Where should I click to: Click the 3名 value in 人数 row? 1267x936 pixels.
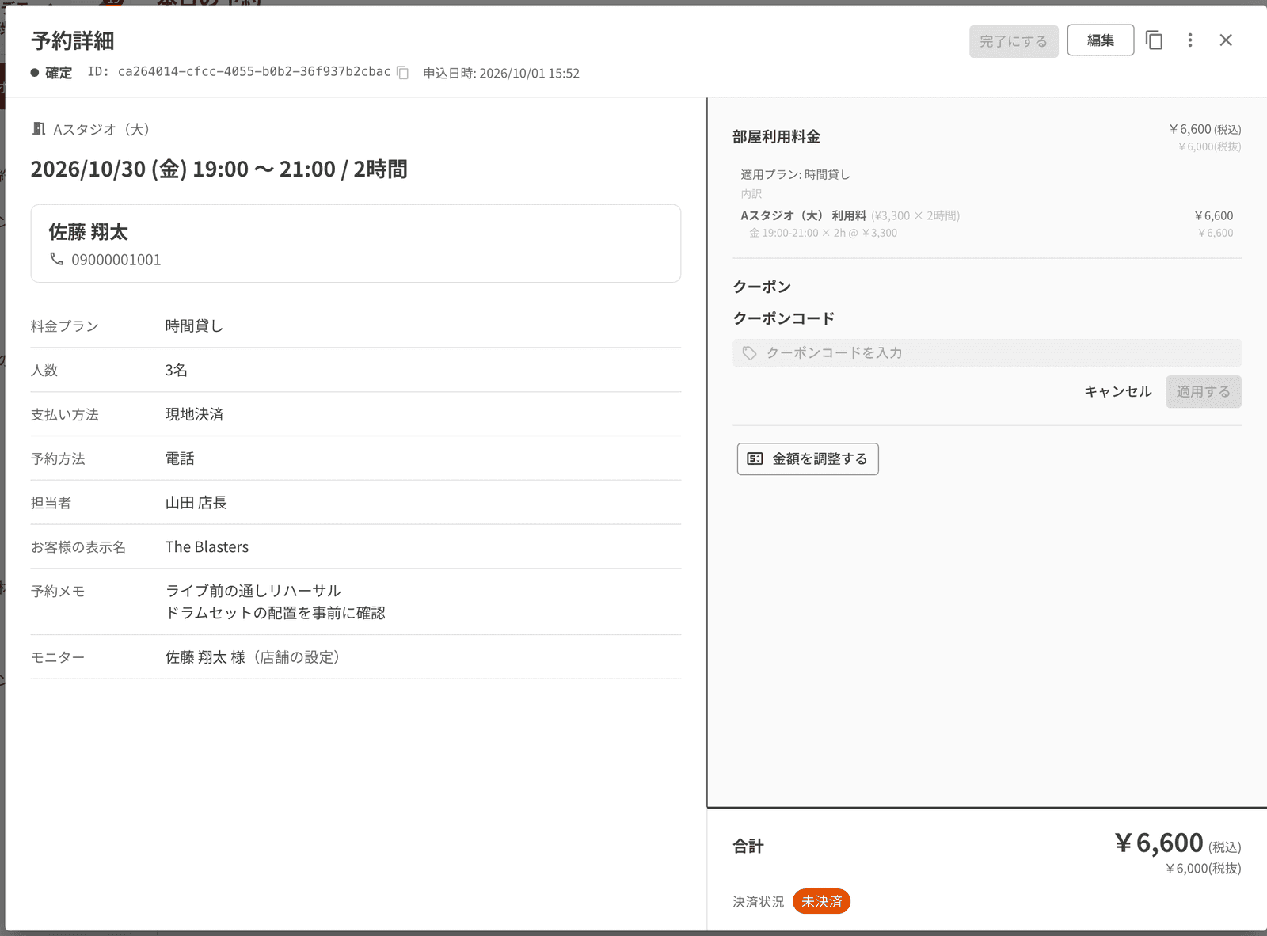[176, 371]
